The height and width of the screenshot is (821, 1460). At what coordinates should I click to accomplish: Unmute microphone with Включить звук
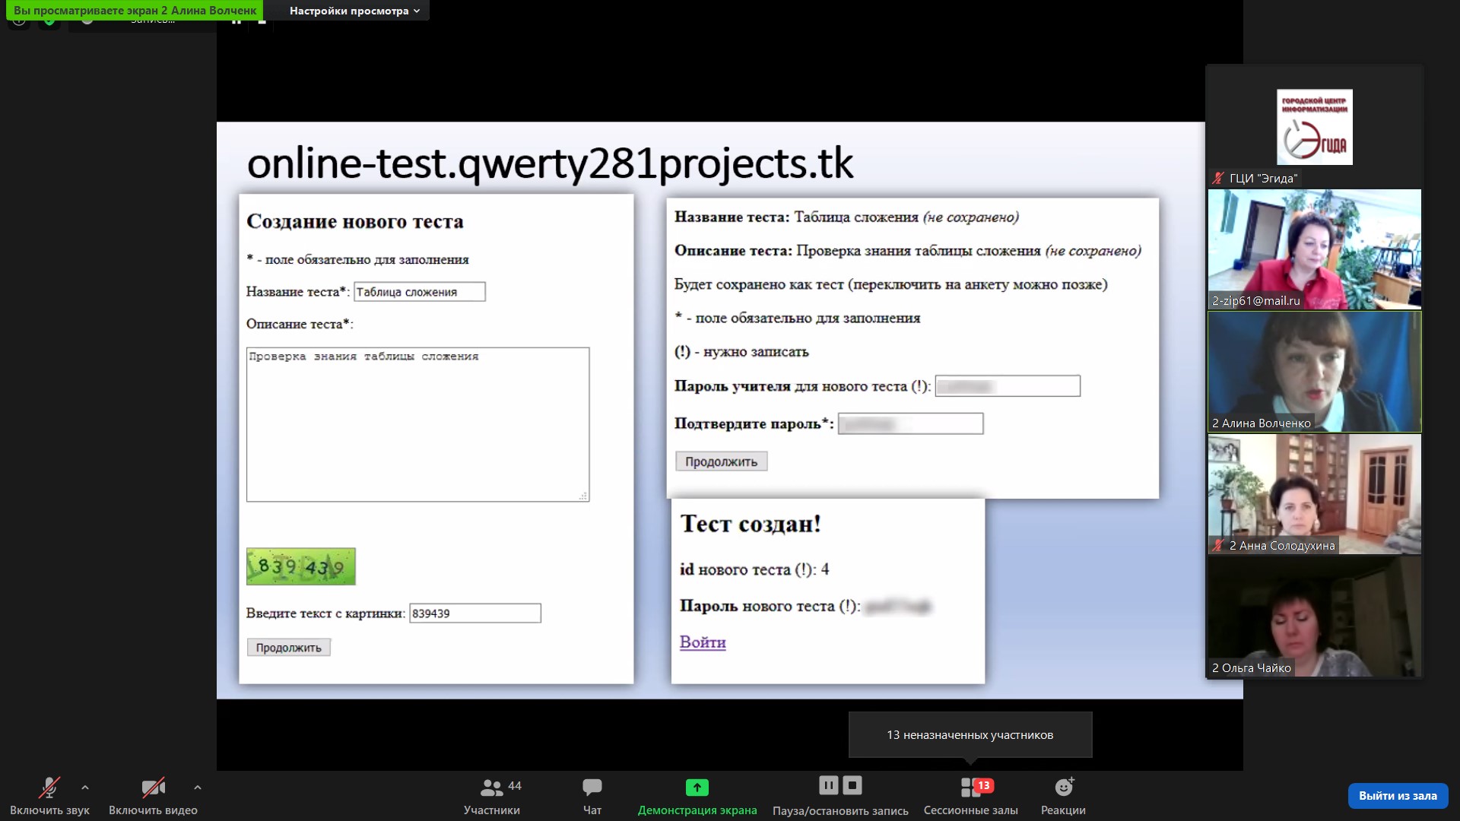coord(49,788)
